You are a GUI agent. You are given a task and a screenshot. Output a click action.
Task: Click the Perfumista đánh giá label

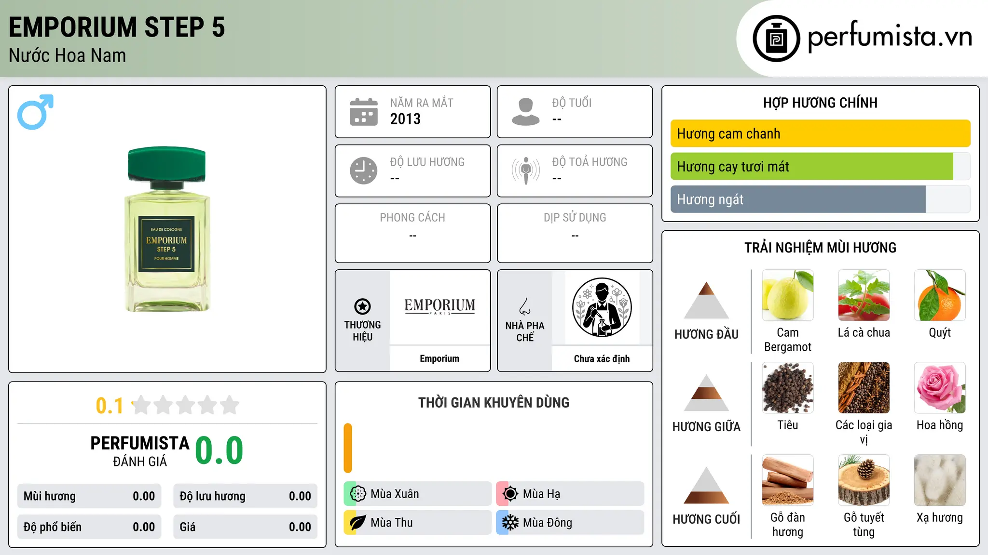(140, 451)
